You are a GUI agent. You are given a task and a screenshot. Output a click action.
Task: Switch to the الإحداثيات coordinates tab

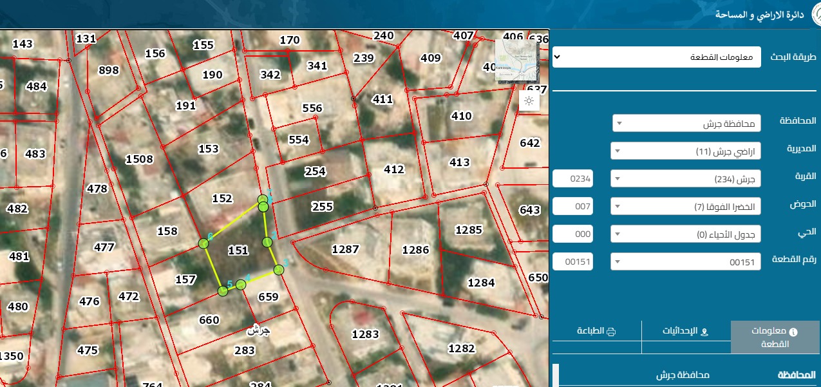tap(686, 332)
